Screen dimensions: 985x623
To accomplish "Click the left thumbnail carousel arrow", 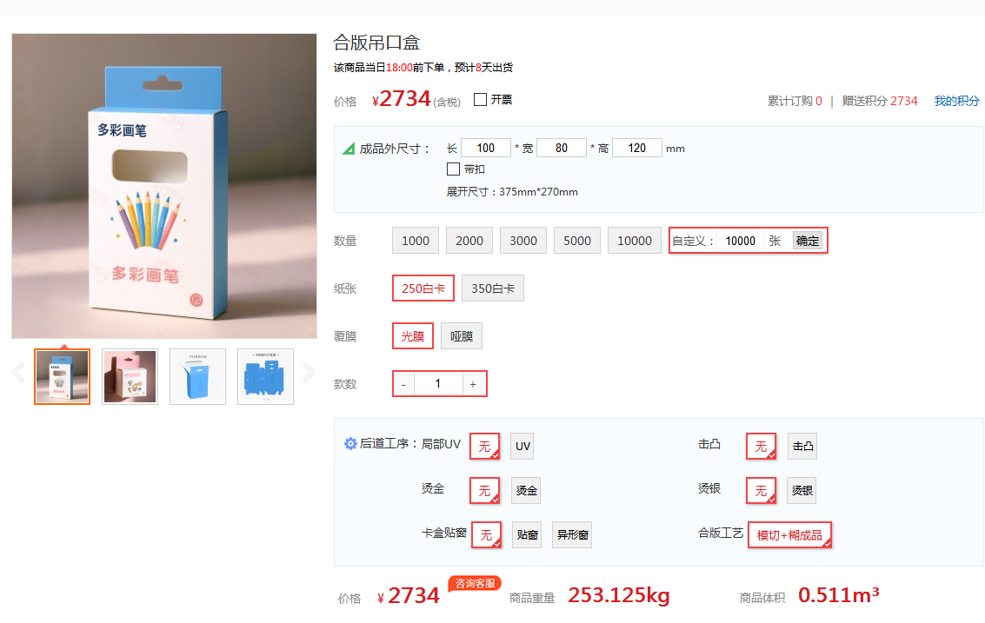I will click(18, 374).
